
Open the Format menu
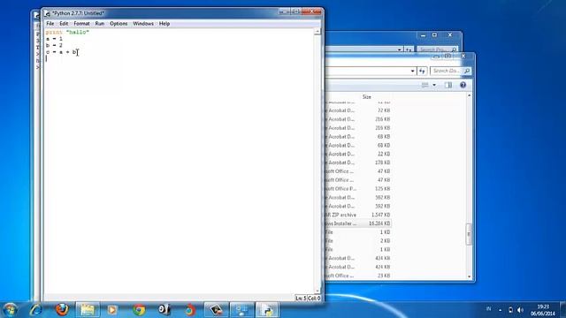[81, 24]
